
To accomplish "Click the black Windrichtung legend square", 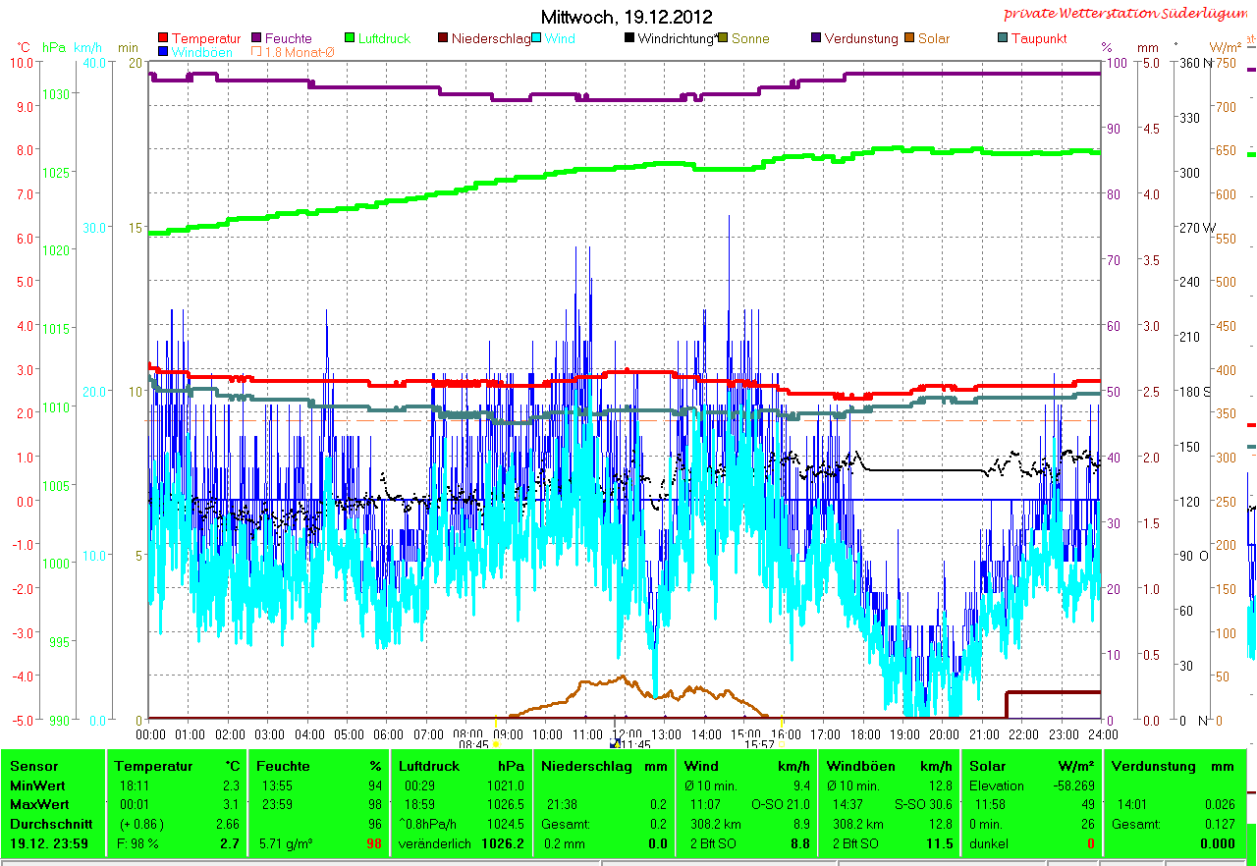I will [629, 39].
